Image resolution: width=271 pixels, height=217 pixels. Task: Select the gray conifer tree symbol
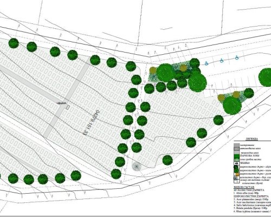pos(137,167)
